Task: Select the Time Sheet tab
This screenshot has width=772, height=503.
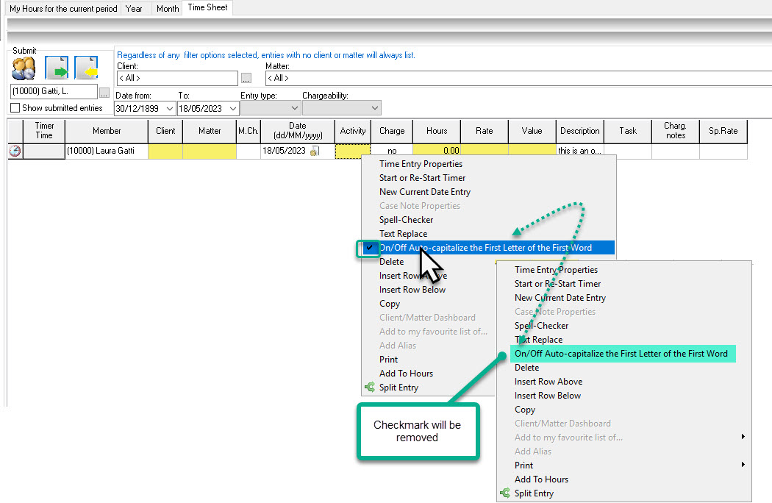Action: (207, 7)
